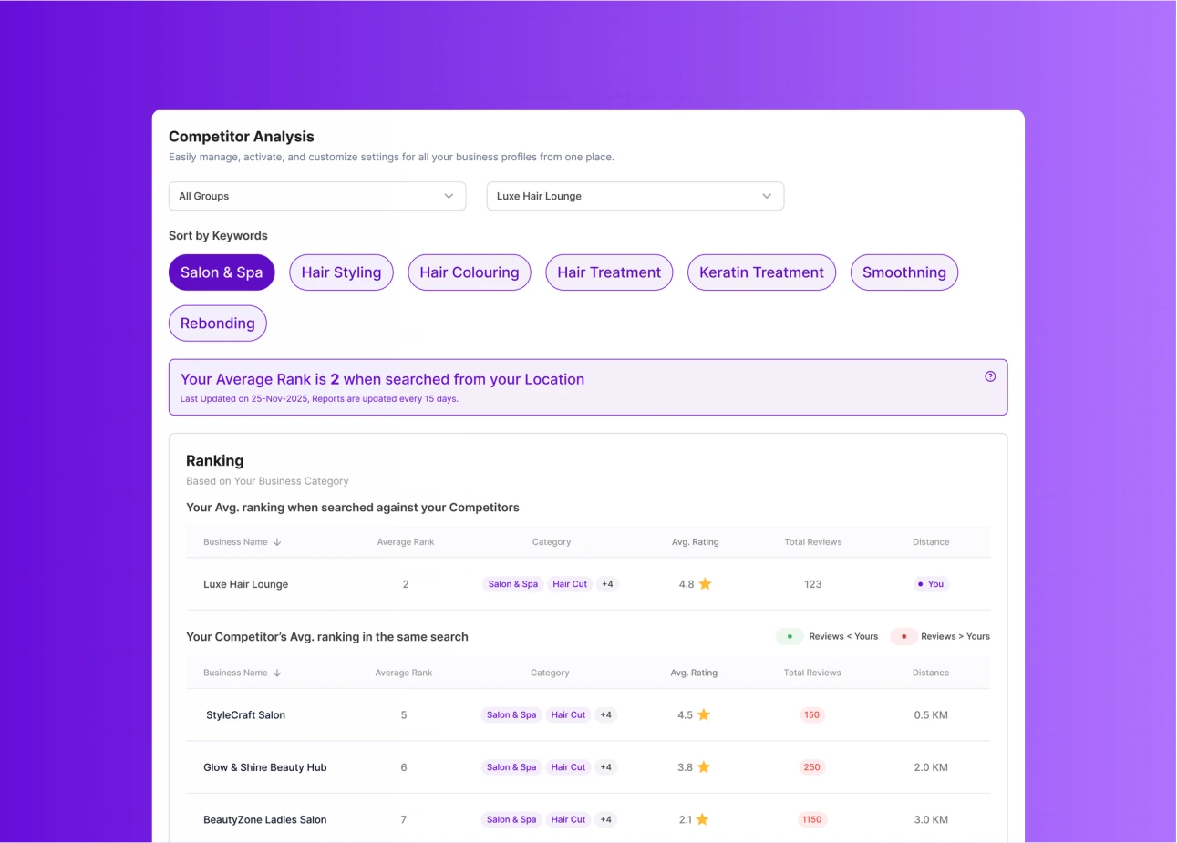Screen dimensions: 1177x843
Task: Click the 1150 total reviews badge
Action: tap(812, 819)
